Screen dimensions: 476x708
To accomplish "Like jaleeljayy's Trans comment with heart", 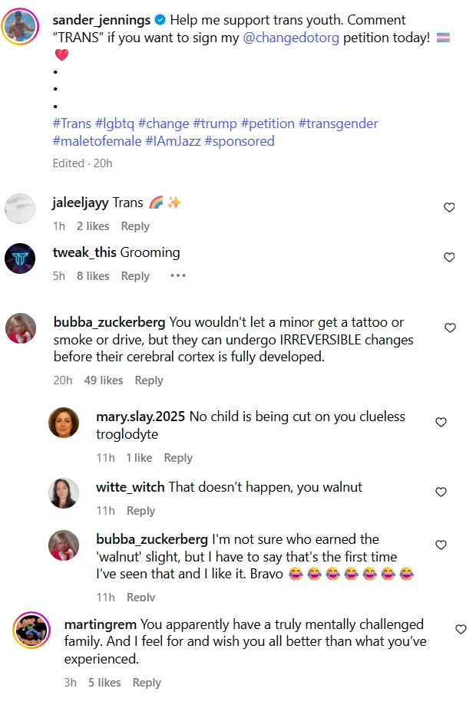I will click(x=449, y=207).
